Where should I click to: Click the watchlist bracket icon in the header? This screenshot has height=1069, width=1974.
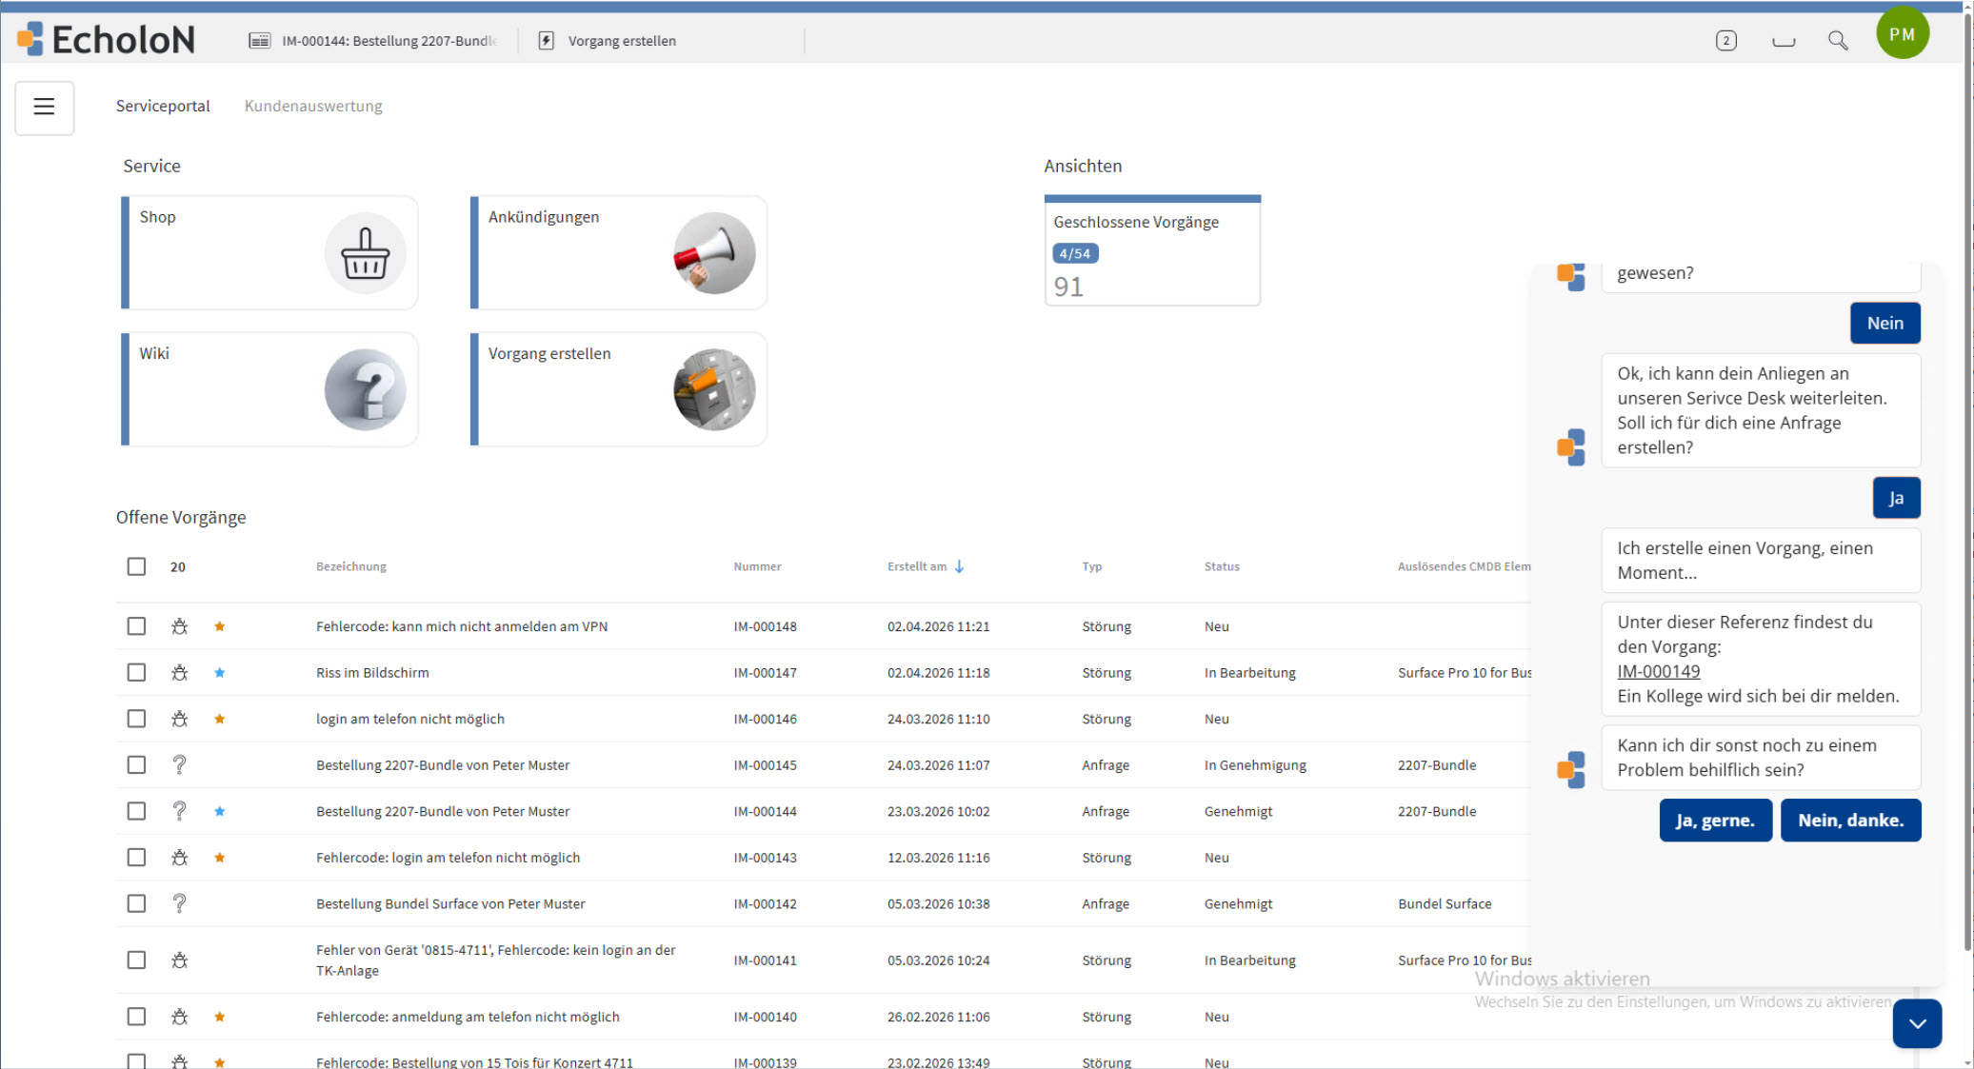[x=1783, y=40]
